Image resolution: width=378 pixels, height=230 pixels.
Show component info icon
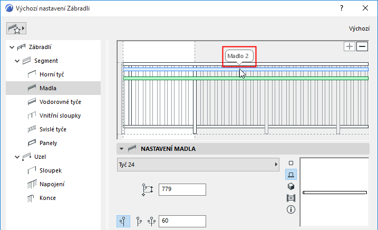coord(291,209)
